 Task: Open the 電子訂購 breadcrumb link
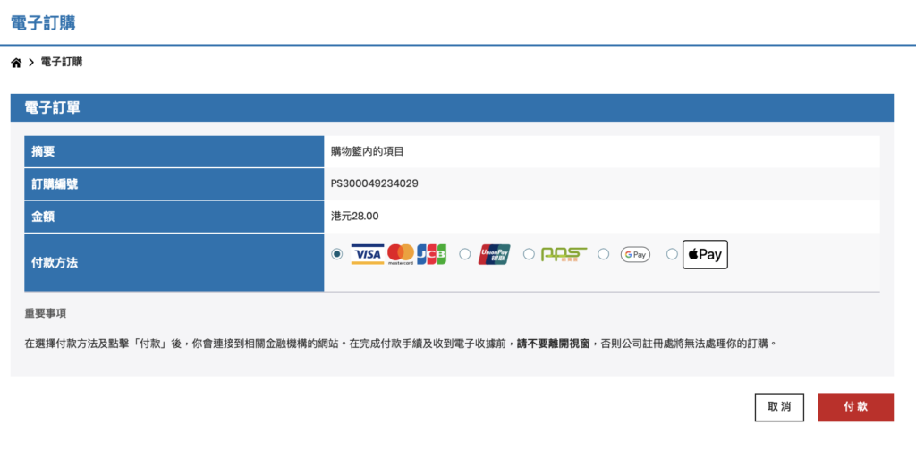(62, 63)
